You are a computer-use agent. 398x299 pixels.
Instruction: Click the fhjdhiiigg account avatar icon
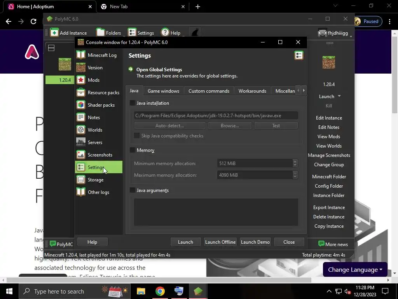coord(322,33)
